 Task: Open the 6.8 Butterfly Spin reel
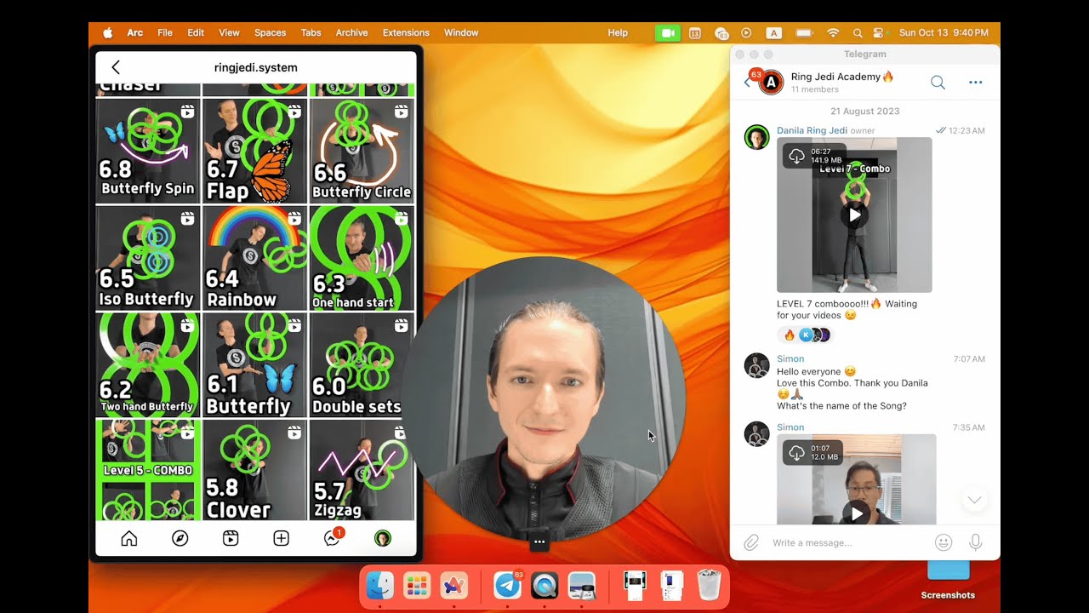(x=148, y=151)
